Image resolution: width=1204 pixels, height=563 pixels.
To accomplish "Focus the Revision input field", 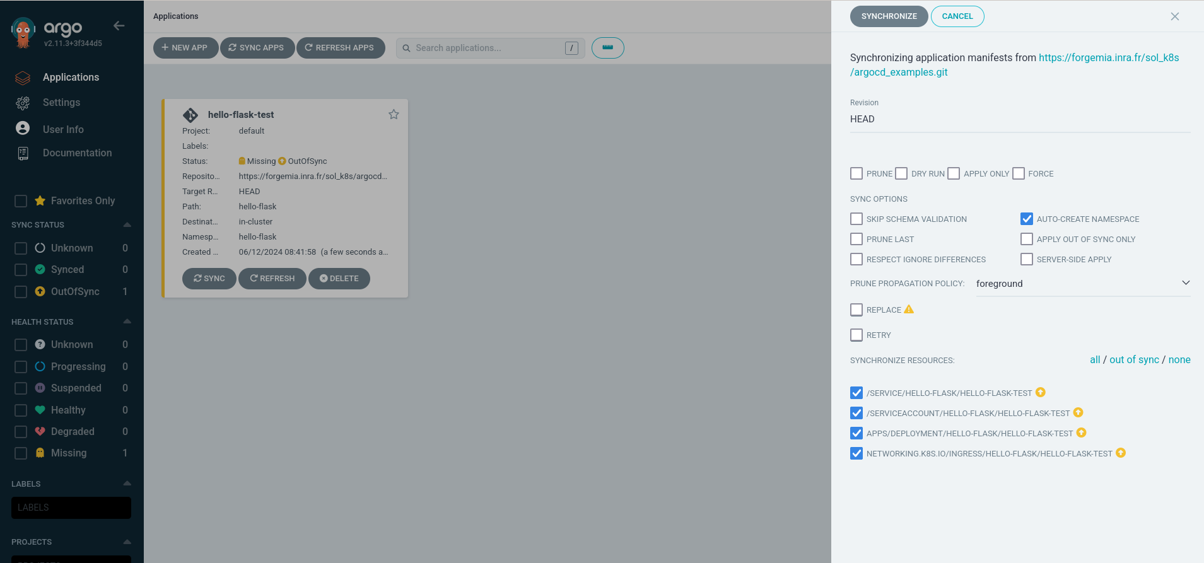I will pyautogui.click(x=1019, y=119).
